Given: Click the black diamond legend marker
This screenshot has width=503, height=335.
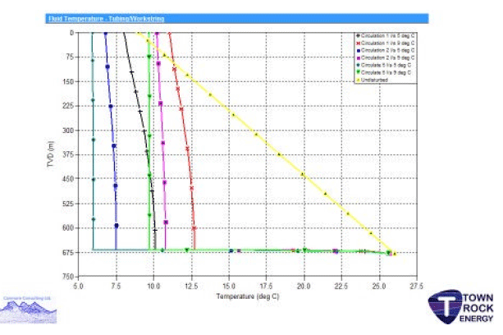Looking at the screenshot, I should pyautogui.click(x=358, y=35).
